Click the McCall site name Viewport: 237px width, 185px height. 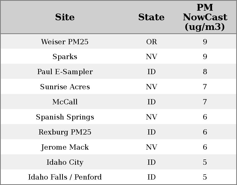coord(65,102)
